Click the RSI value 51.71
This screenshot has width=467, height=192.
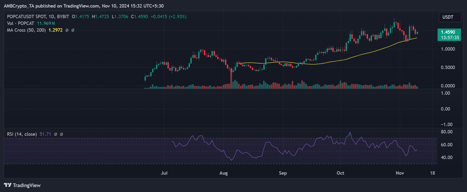coord(45,134)
